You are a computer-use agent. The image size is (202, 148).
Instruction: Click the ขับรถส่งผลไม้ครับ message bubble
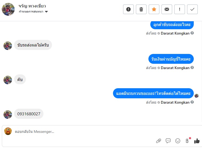coord(33,45)
